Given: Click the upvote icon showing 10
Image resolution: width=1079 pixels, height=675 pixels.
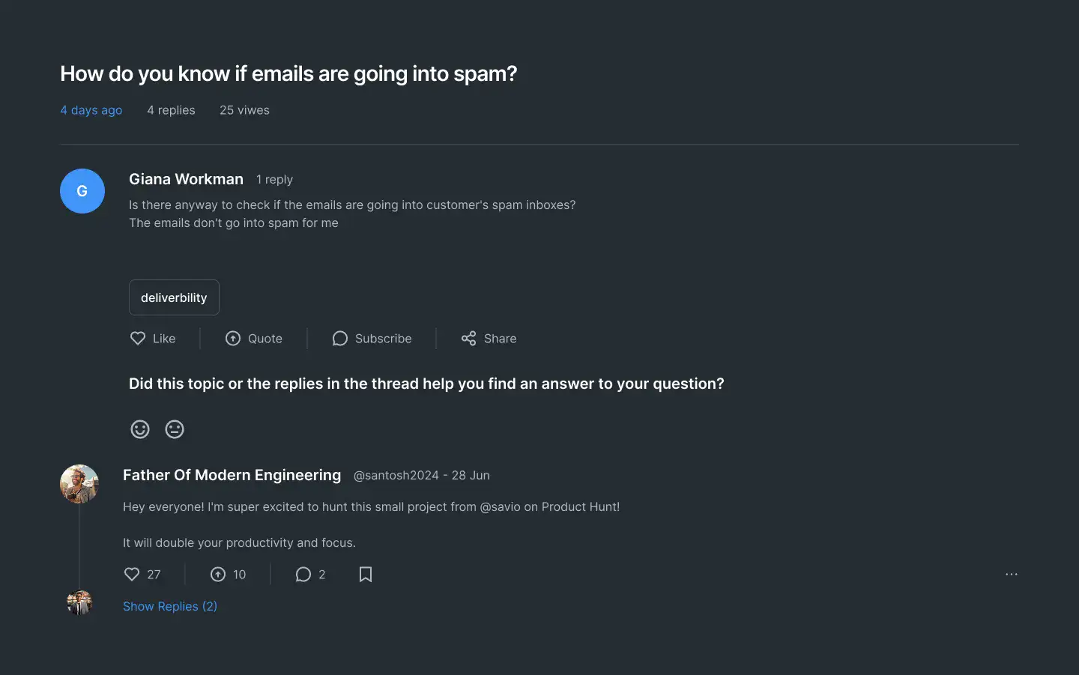Looking at the screenshot, I should 218,575.
